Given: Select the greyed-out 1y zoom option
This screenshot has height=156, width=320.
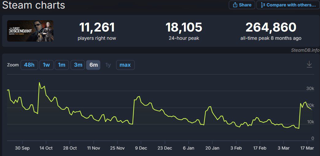Looking at the screenshot, I should [x=108, y=65].
